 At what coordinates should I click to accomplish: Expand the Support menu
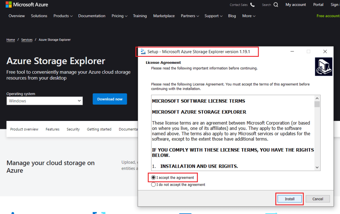click(x=213, y=16)
